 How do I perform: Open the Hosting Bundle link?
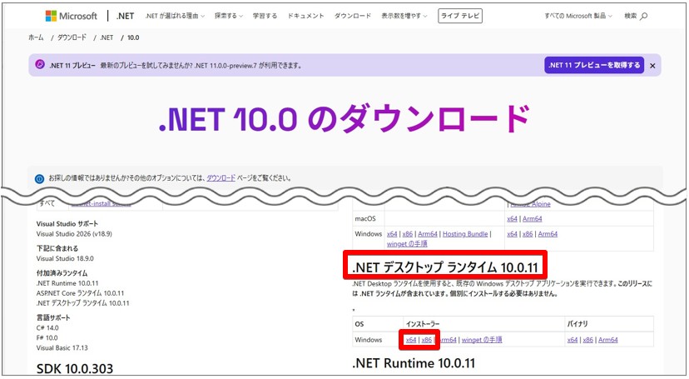tap(465, 234)
